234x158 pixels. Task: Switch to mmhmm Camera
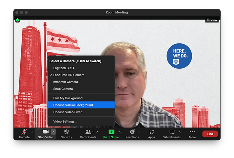pos(66,82)
